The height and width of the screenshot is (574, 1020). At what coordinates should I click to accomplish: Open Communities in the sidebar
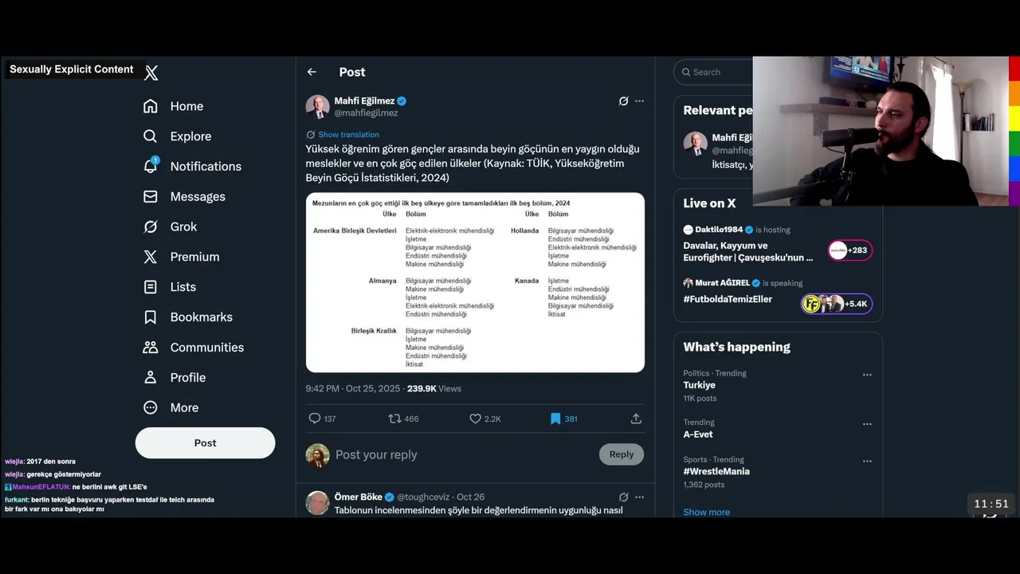click(x=206, y=348)
